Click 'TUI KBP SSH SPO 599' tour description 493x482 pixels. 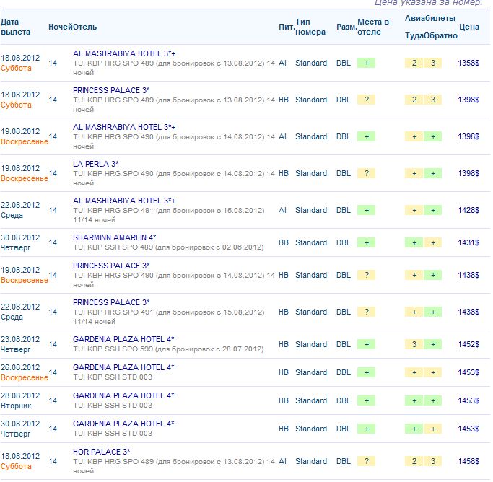(x=168, y=349)
